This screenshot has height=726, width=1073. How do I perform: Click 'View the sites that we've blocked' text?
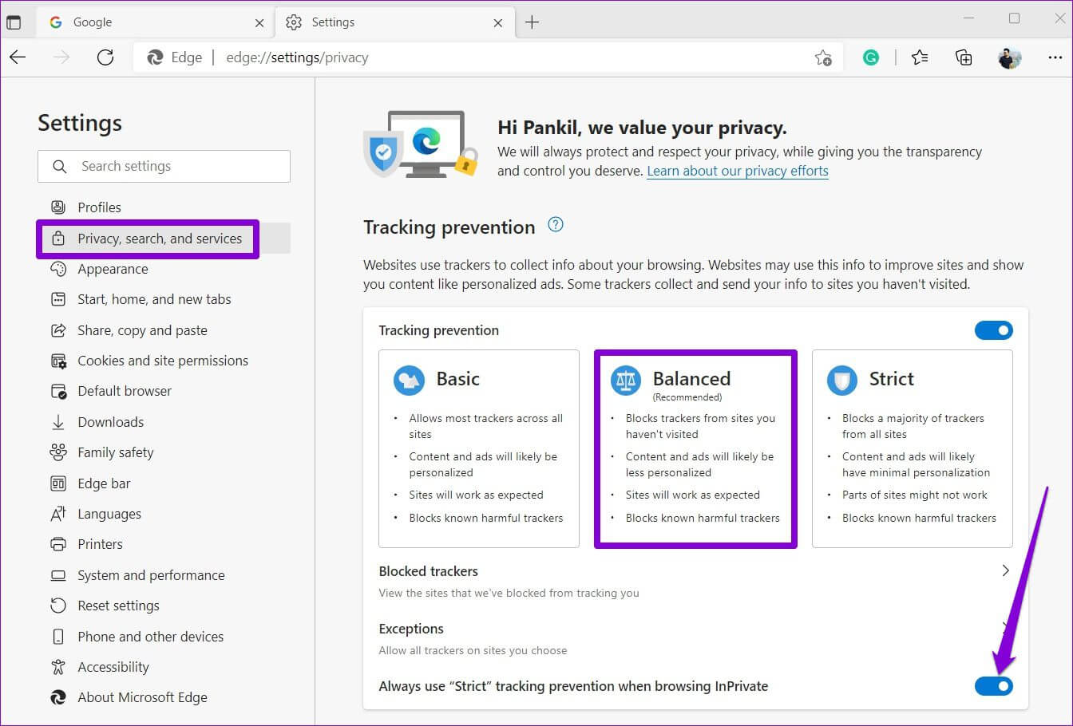509,593
